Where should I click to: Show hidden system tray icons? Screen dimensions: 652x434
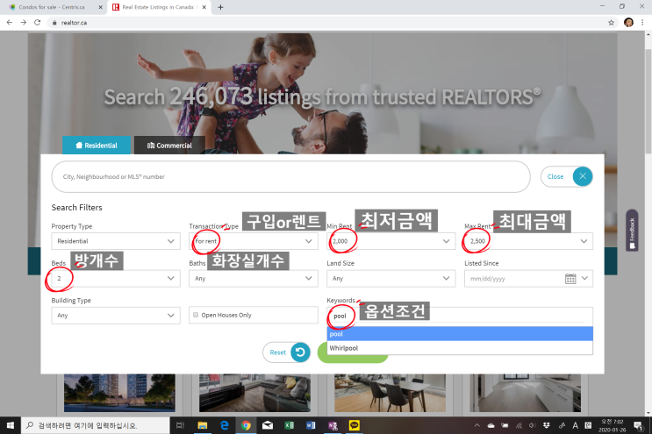[477, 425]
